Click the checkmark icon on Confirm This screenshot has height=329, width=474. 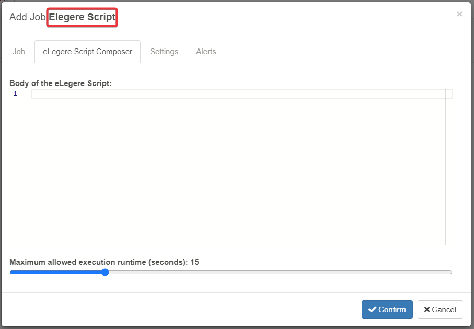click(x=372, y=309)
